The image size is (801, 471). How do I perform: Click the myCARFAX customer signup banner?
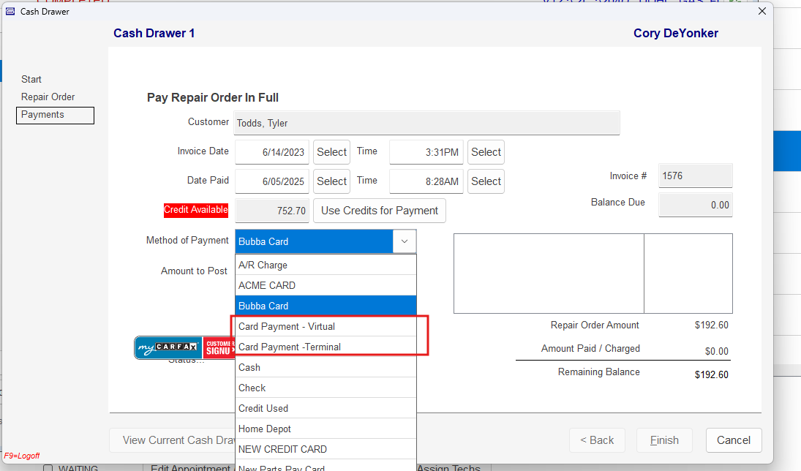[184, 348]
